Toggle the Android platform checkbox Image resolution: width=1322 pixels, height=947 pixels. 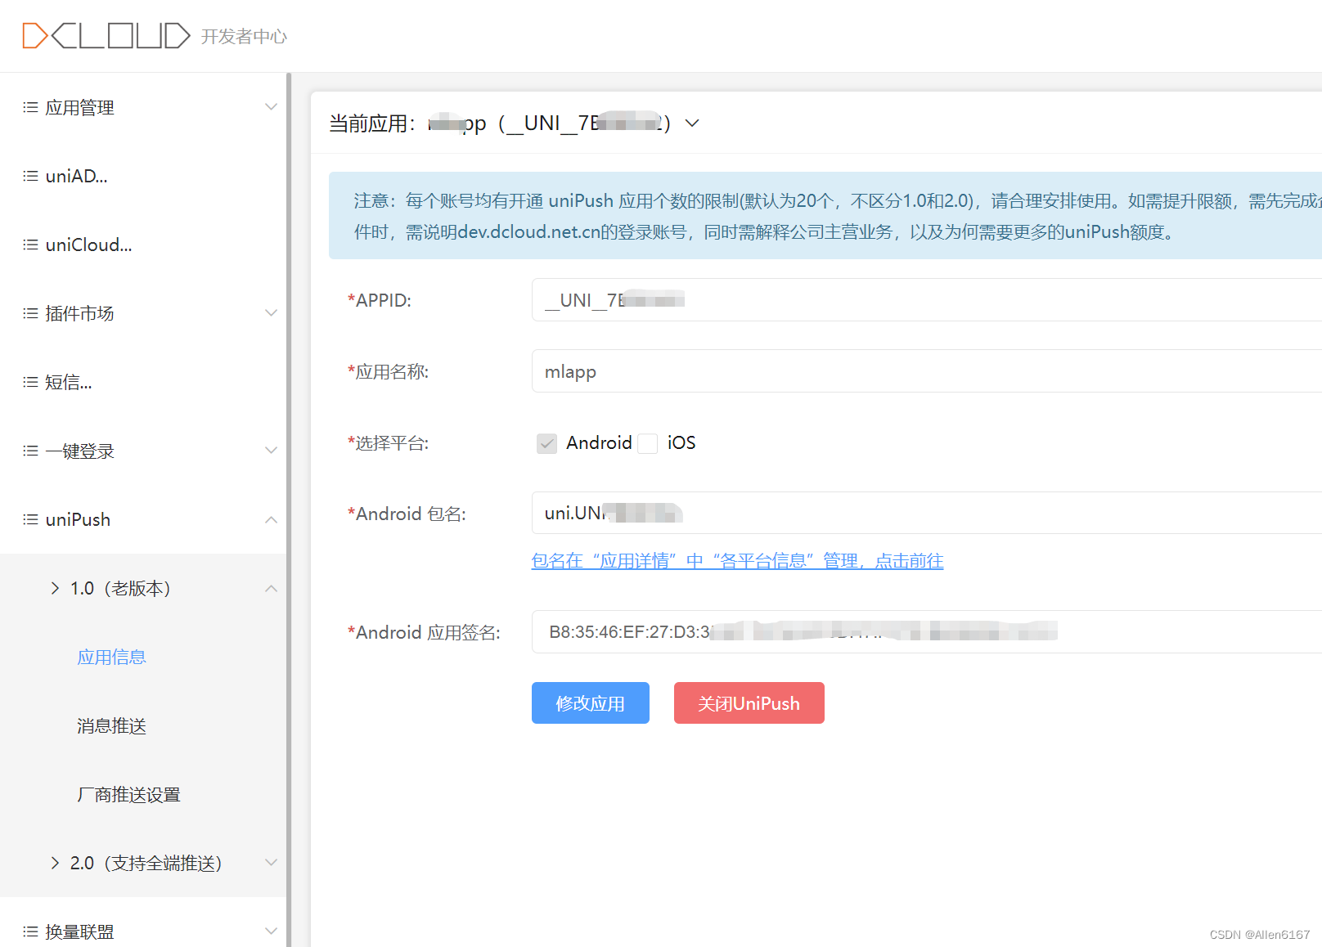pyautogui.click(x=546, y=443)
